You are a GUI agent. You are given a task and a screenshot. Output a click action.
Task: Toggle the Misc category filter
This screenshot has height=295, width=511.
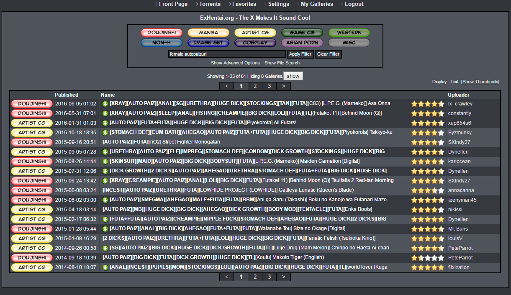(x=349, y=43)
